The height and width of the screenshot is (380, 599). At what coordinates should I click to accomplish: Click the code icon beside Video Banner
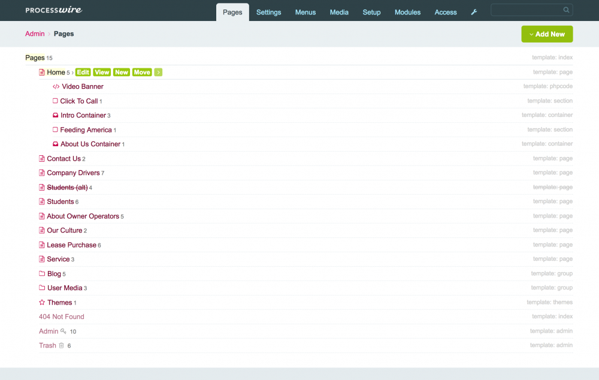pyautogui.click(x=56, y=87)
